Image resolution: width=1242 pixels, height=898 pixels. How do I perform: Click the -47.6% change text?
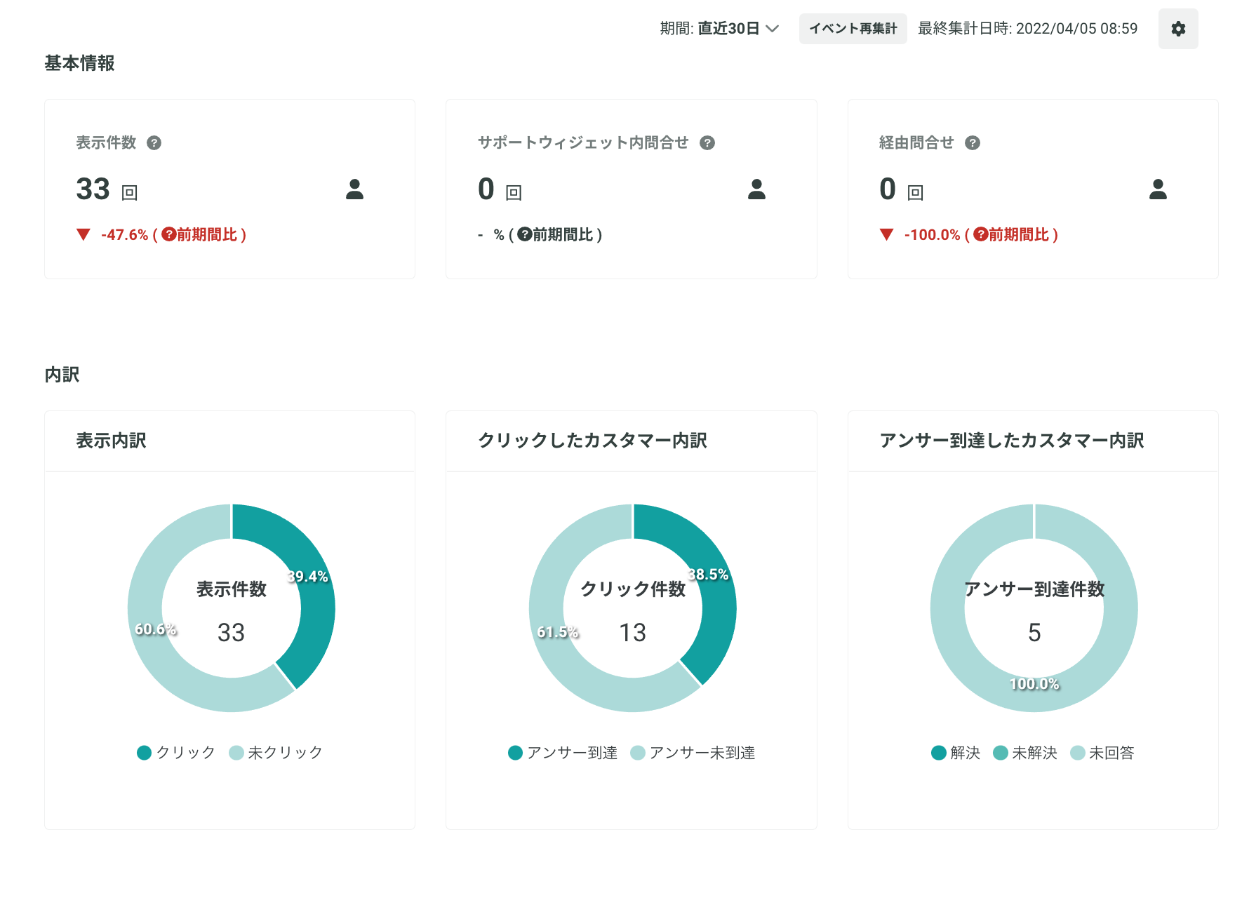click(125, 234)
